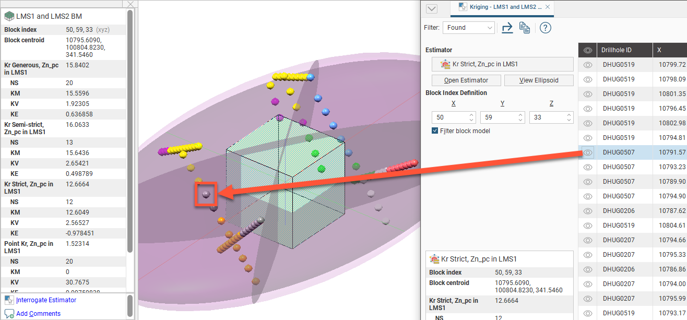Viewport: 687px width, 320px height.
Task: Click the copy data icon in Kriging toolbar
Action: [x=525, y=28]
